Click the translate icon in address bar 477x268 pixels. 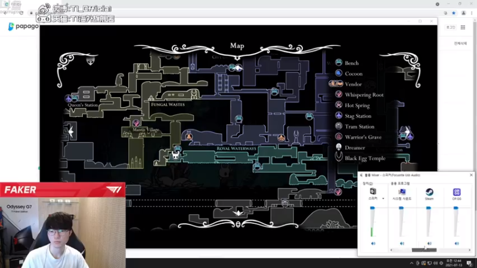(445, 13)
